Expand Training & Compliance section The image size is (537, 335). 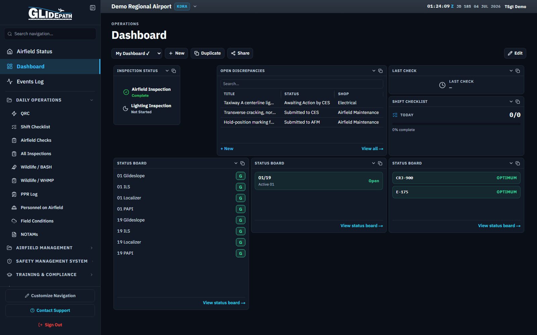click(50, 274)
